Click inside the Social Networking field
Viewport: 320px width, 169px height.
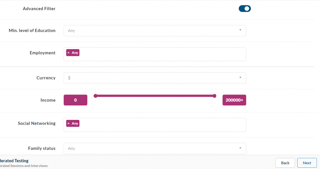162,125
